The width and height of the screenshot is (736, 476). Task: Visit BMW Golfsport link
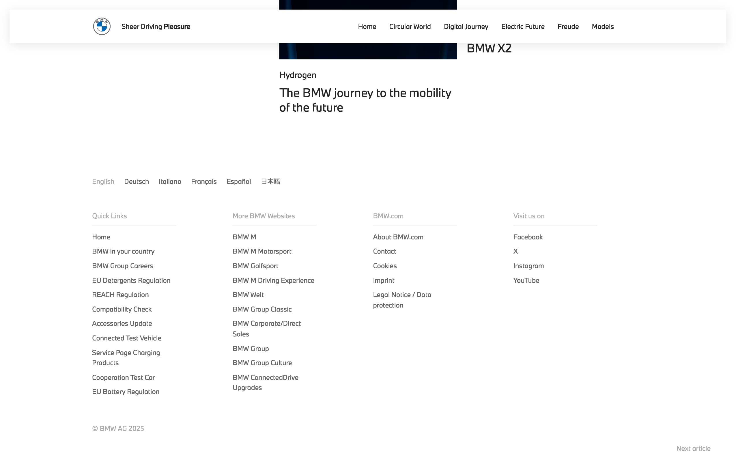(x=255, y=266)
